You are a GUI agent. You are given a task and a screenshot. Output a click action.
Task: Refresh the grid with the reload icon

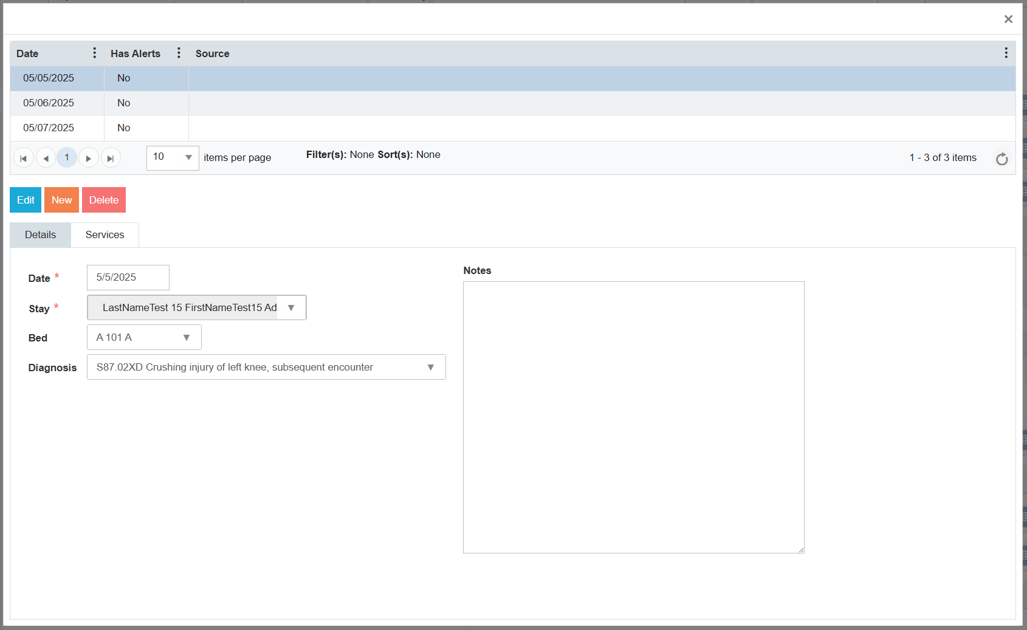click(1001, 159)
